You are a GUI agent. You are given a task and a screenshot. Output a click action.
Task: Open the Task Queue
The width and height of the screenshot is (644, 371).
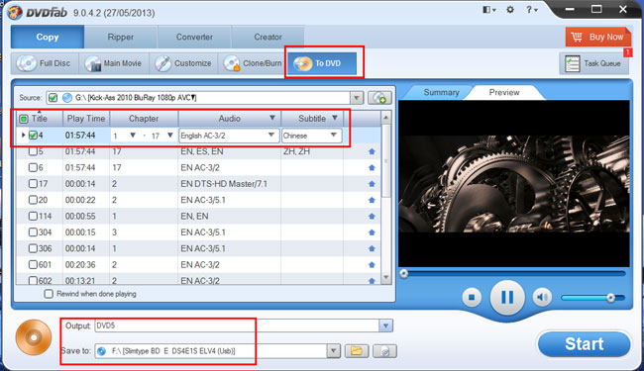pos(593,63)
